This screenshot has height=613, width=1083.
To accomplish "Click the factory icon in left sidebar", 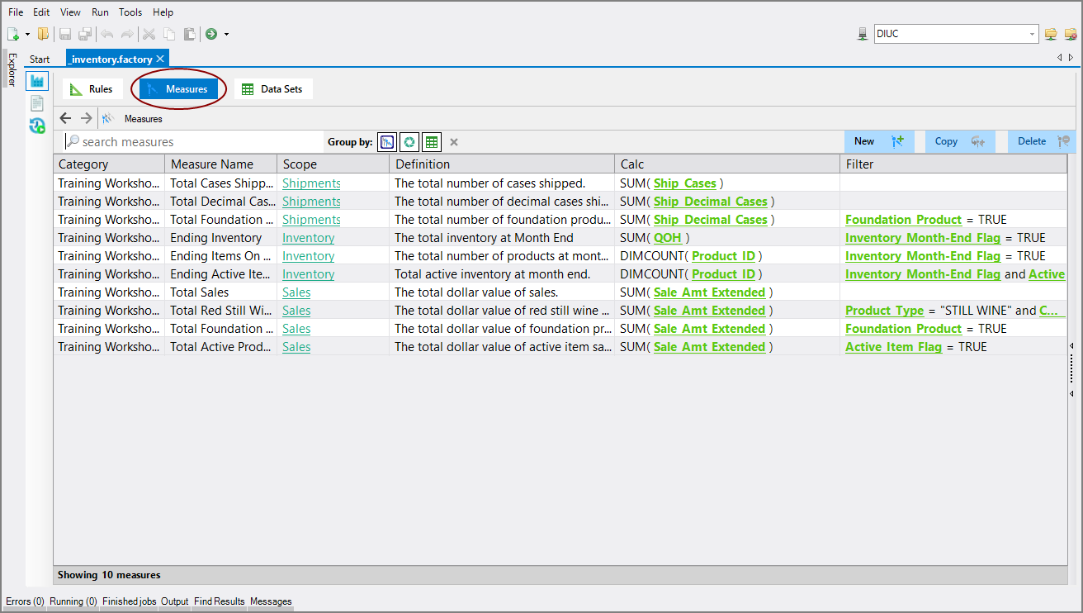I will [37, 80].
